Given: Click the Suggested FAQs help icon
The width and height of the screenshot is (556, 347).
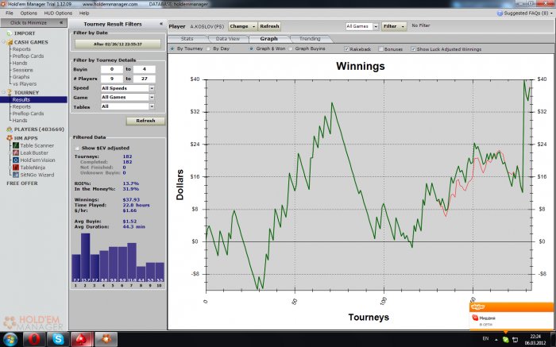Looking at the screenshot, I should click(500, 13).
